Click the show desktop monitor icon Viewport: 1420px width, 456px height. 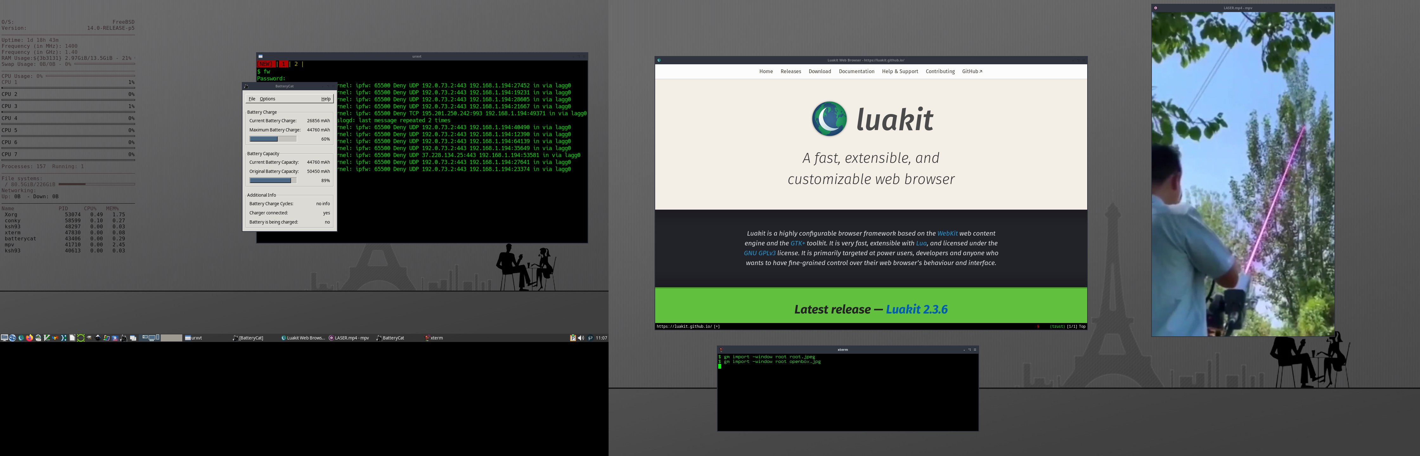pos(4,338)
